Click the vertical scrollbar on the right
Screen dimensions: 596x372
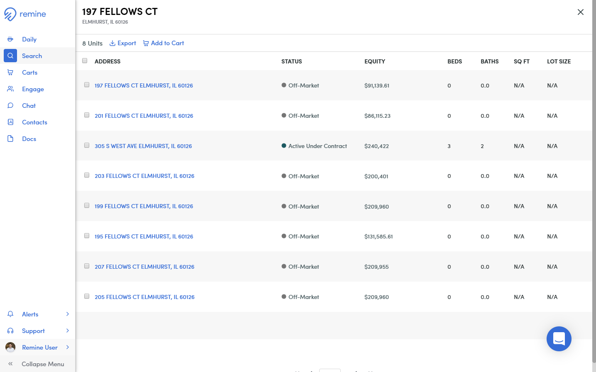594,180
